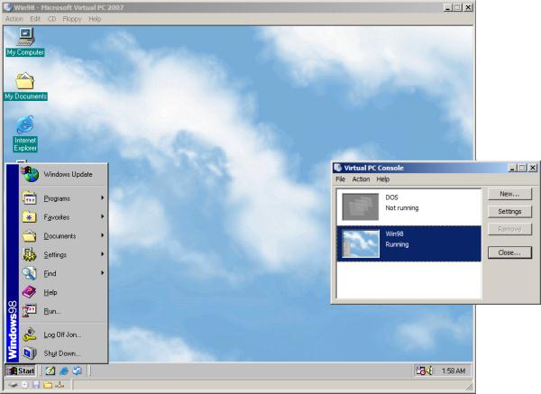Select the Win98 Running entry in Console
The width and height of the screenshot is (541, 394).
pyautogui.click(x=408, y=243)
